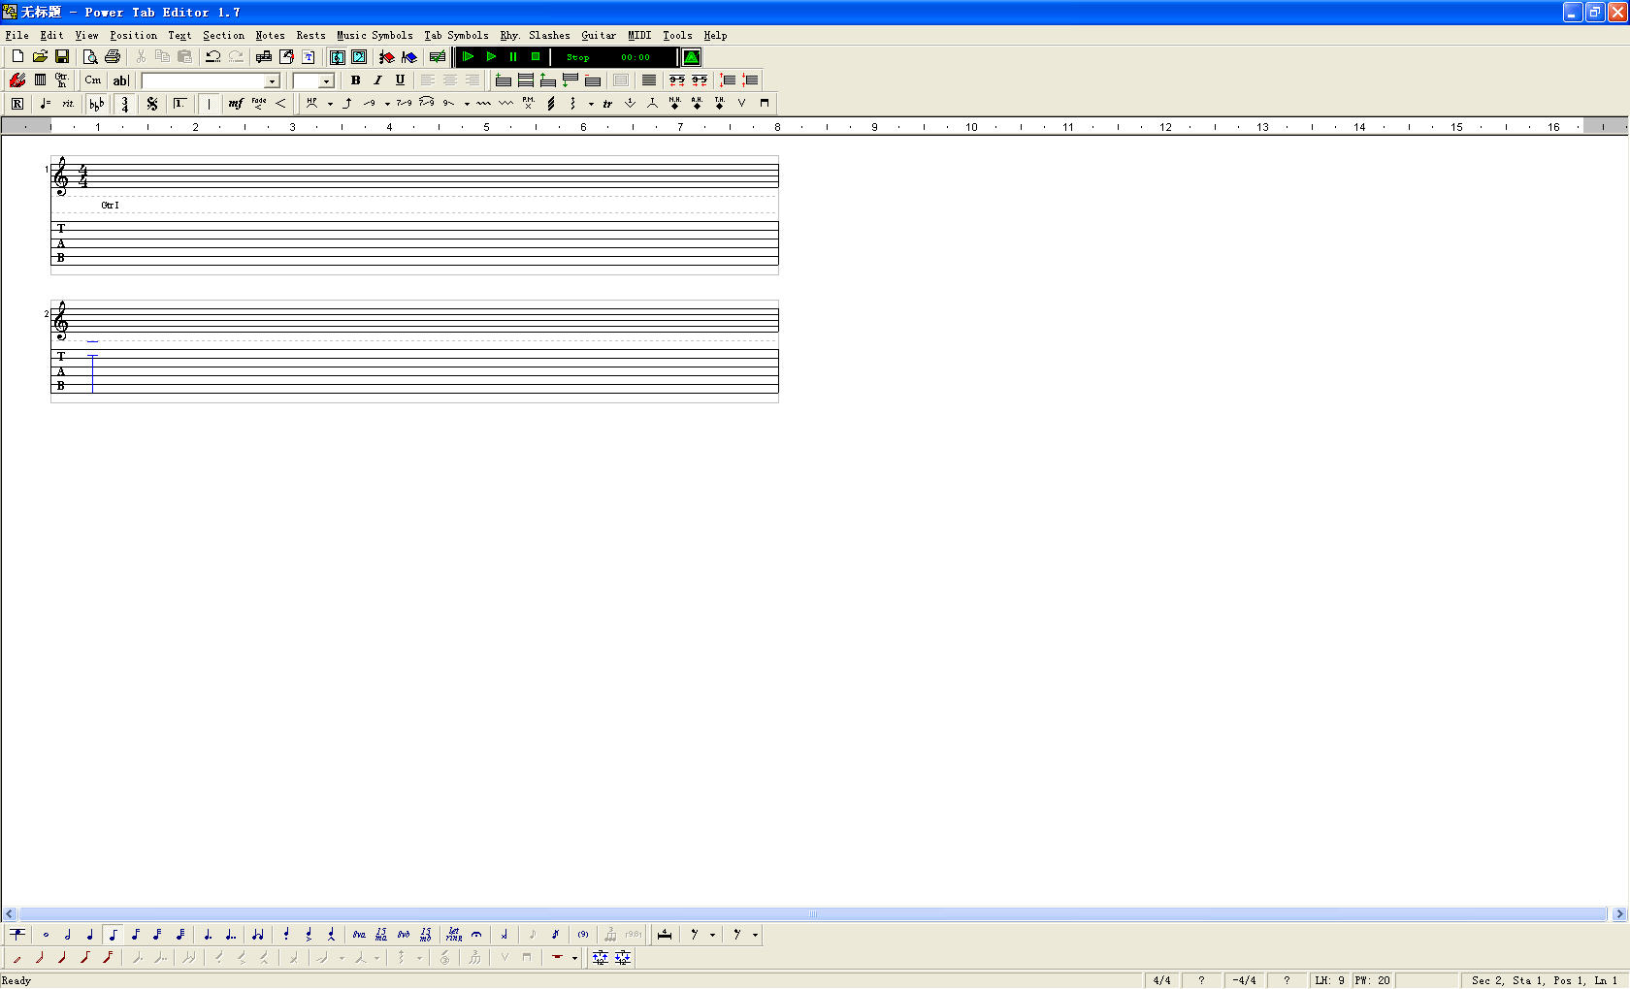This screenshot has width=1630, height=989.
Task: Select the quarter note duration
Action: click(x=90, y=935)
